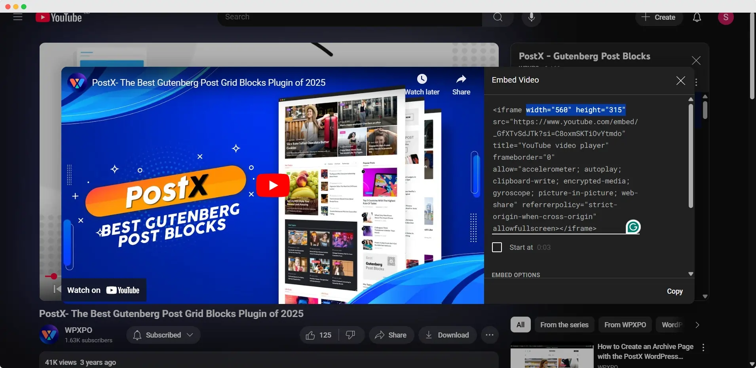Enable the Start at checkbox
The width and height of the screenshot is (756, 368).
point(497,247)
